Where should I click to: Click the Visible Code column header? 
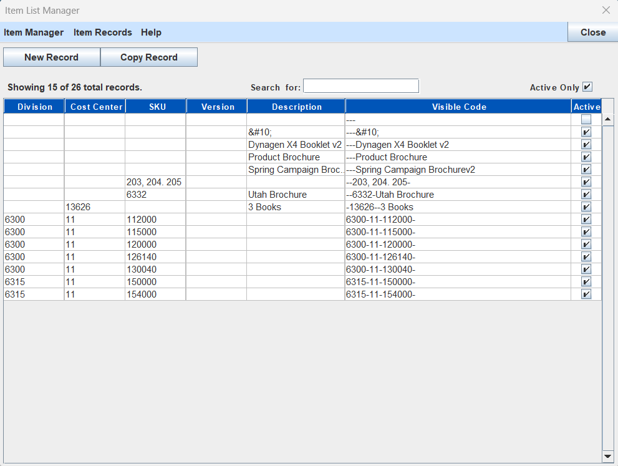459,107
